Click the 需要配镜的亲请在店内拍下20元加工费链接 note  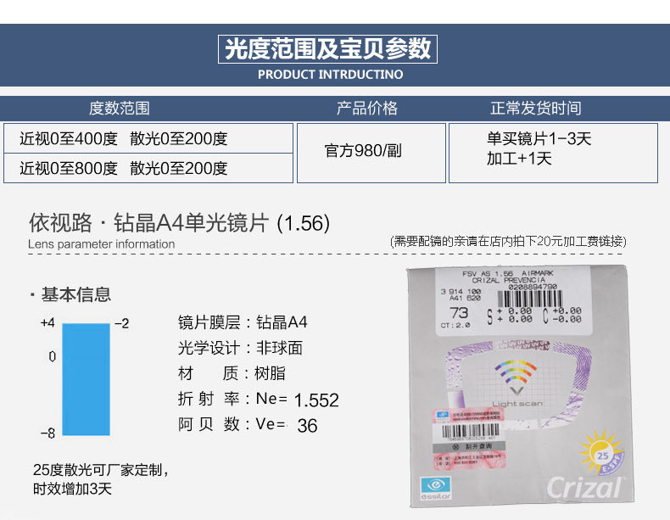508,242
